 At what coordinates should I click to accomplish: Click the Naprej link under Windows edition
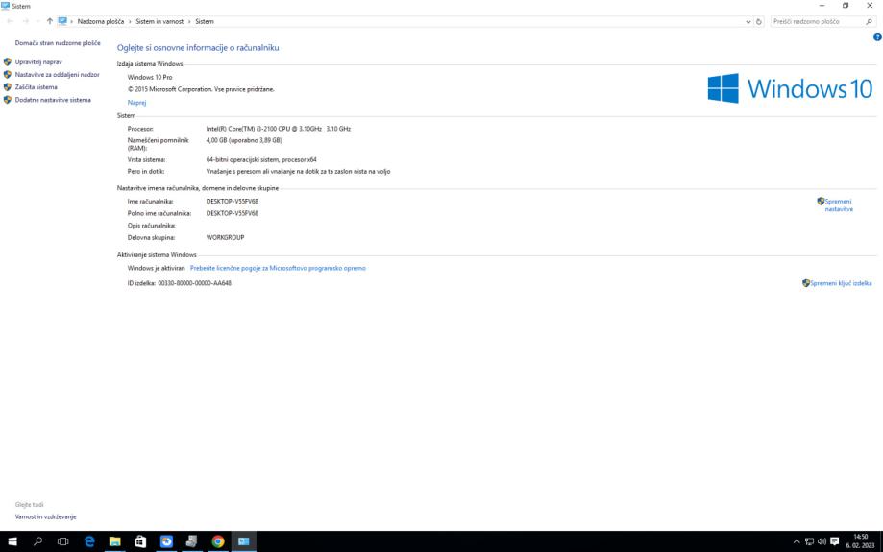[x=136, y=103]
